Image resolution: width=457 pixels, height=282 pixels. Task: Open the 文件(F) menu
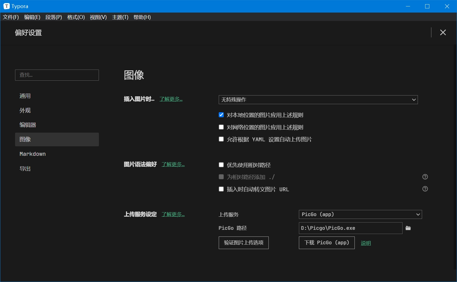(11, 17)
